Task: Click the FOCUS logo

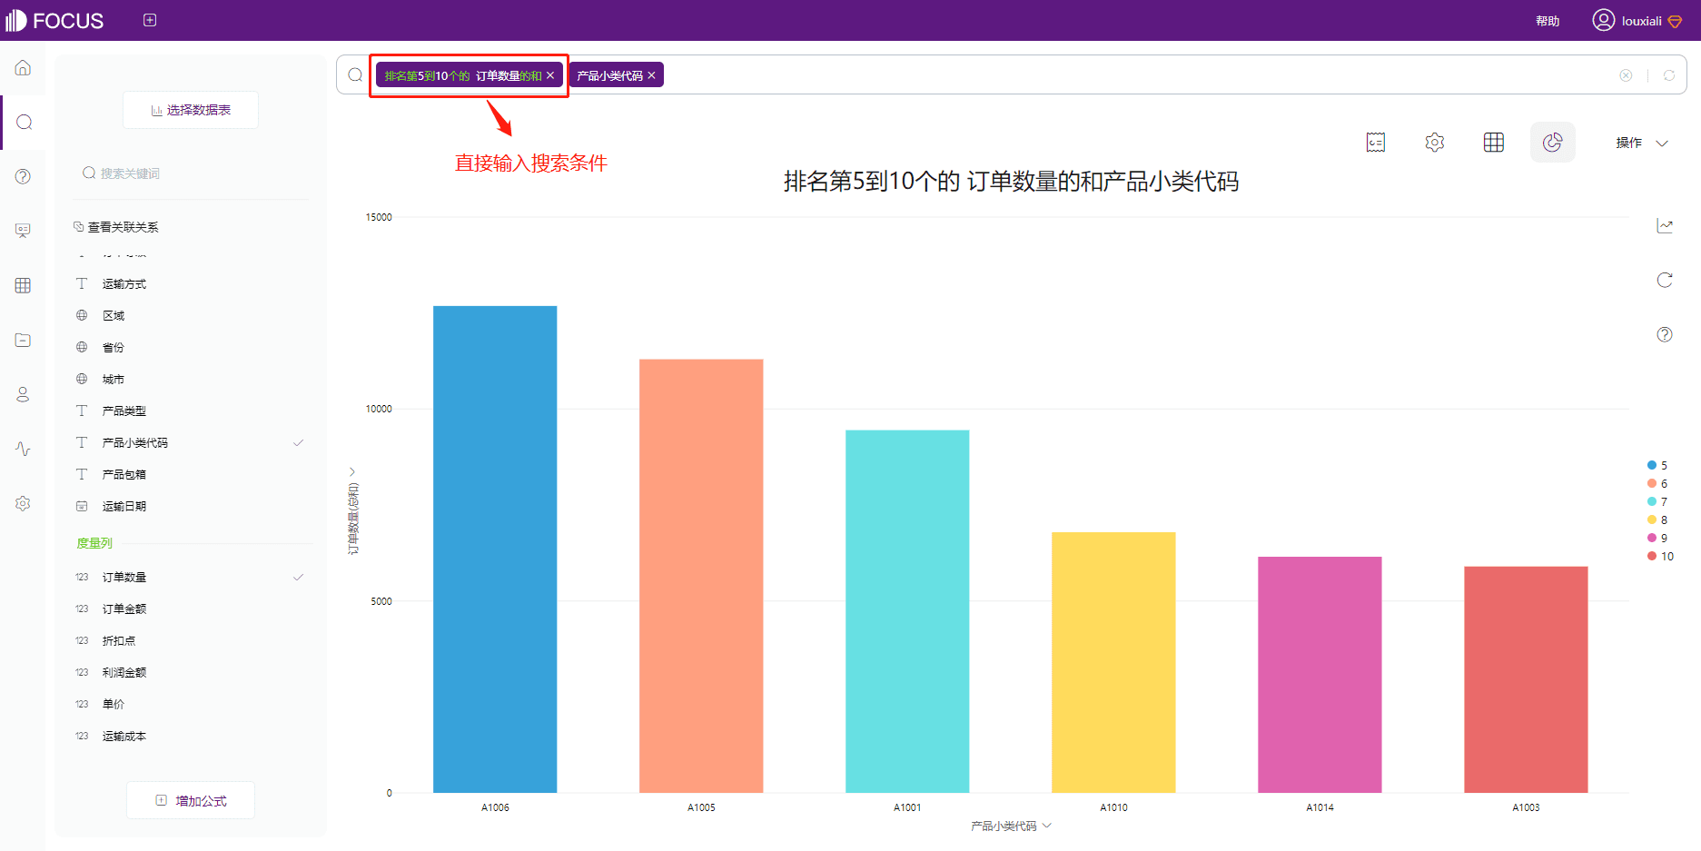Action: pos(54,20)
